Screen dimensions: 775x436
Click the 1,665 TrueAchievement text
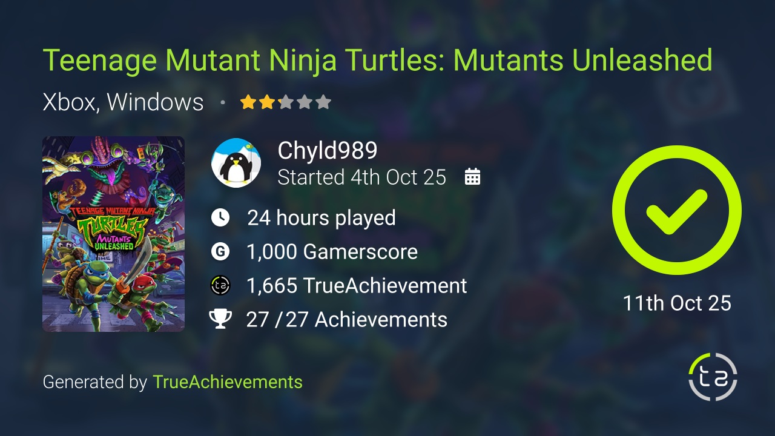[x=357, y=285]
